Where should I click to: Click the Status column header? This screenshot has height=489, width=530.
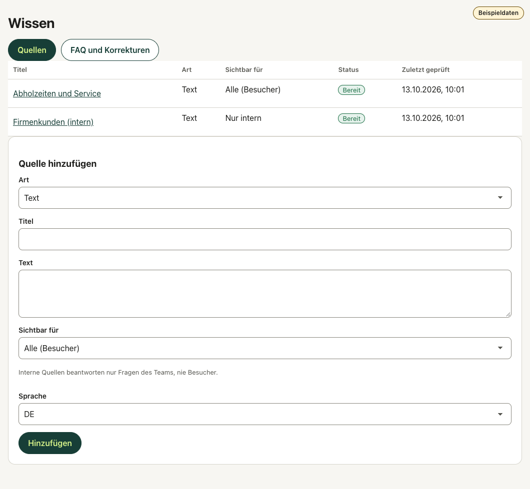click(348, 69)
